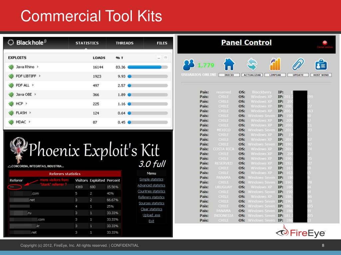Click the Java Rhino exploit bug icon
Image resolution: width=341 pixels, height=255 pixels.
pos(11,67)
